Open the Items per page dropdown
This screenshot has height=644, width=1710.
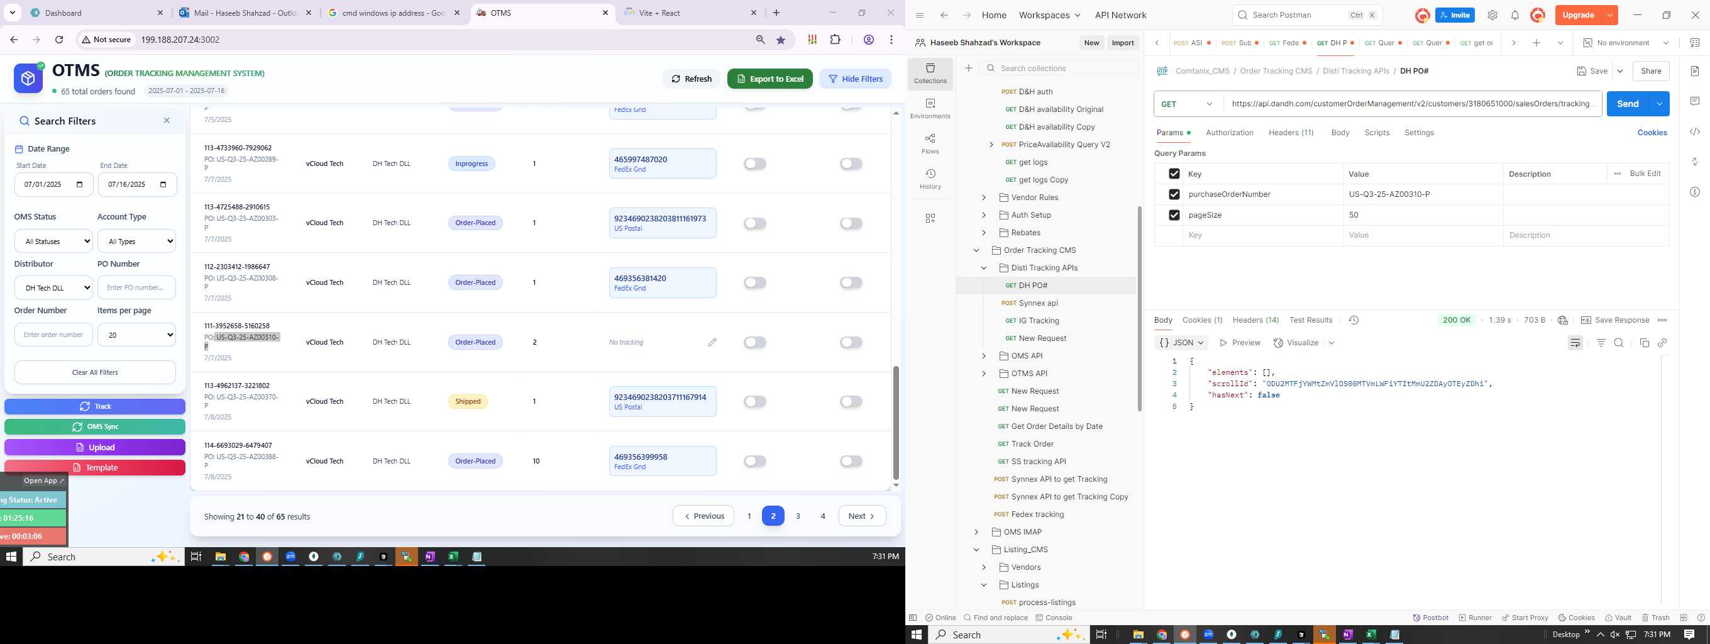tap(137, 335)
